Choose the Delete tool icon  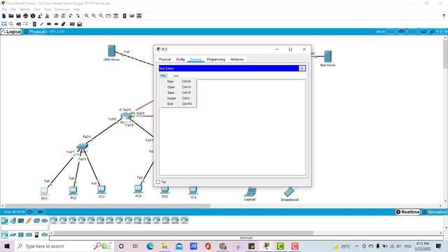click(19, 24)
